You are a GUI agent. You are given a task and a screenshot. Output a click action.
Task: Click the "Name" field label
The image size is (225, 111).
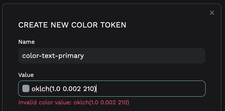point(26,42)
